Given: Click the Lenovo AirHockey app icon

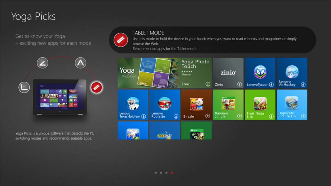Looking at the screenshot, I should (x=292, y=72).
